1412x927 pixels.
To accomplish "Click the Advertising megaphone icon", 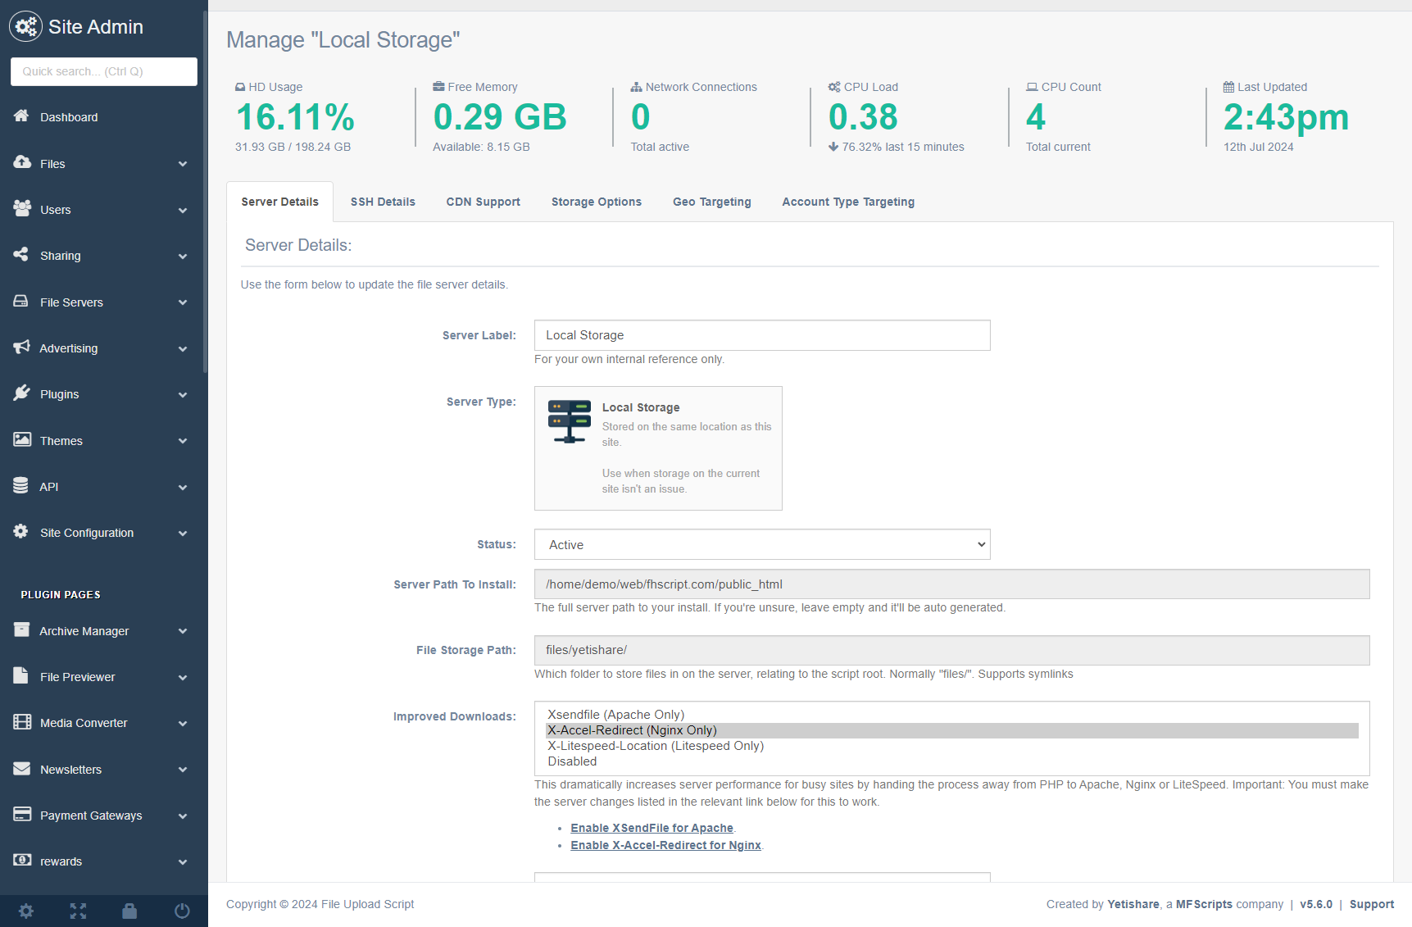I will coord(22,348).
